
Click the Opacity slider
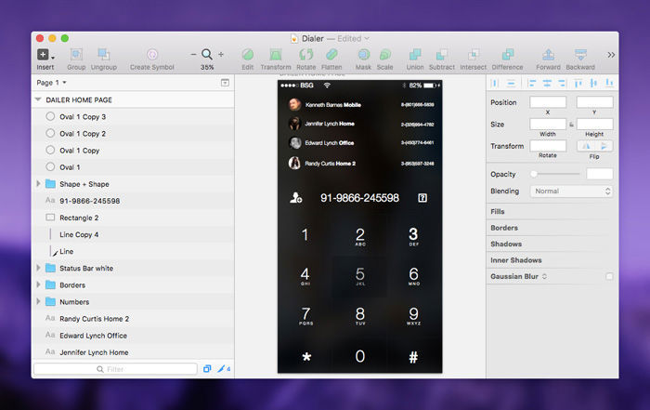point(557,174)
